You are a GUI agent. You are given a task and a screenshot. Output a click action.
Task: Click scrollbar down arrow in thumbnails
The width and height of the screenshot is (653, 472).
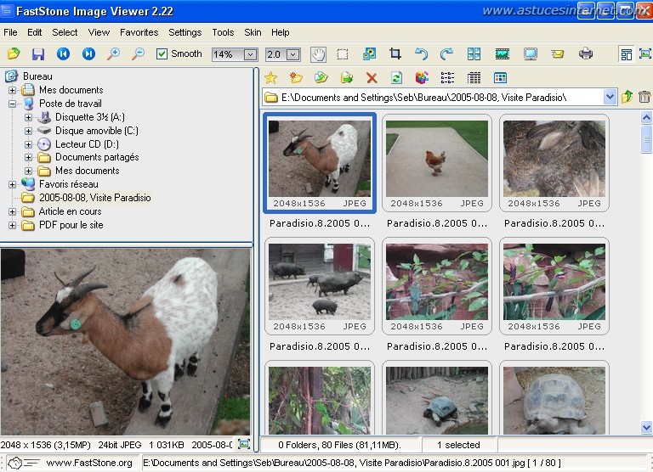coord(646,427)
